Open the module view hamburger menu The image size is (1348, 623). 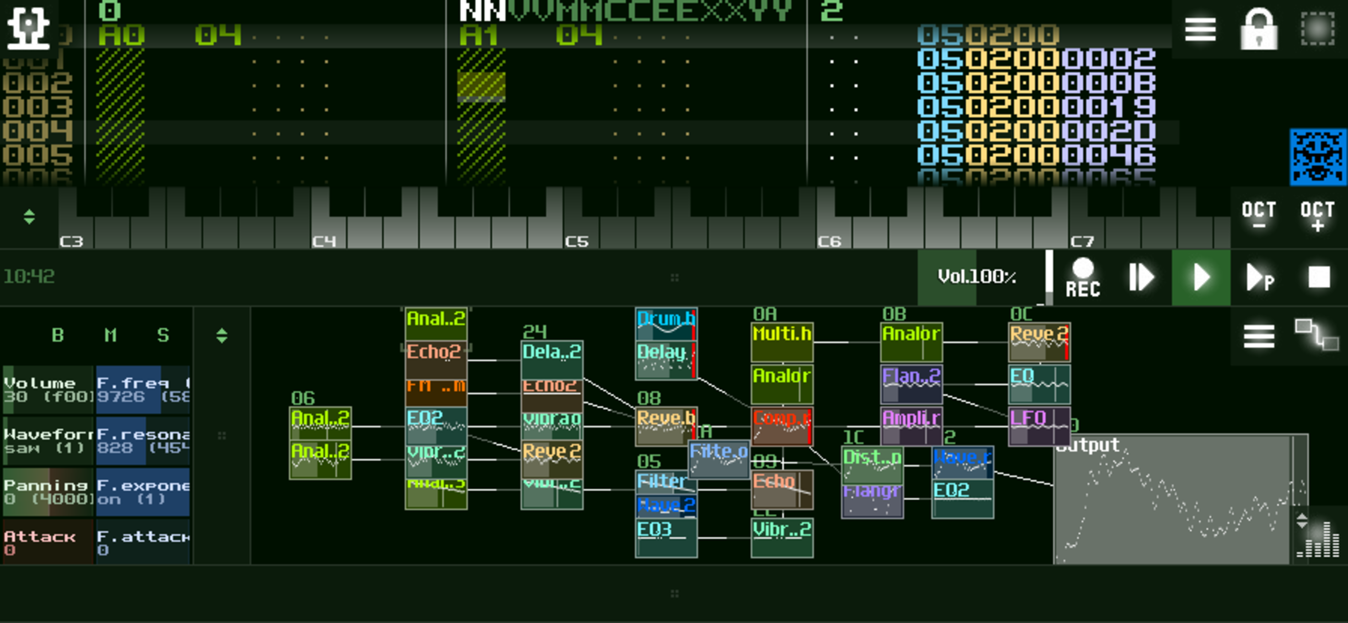coord(1259,336)
